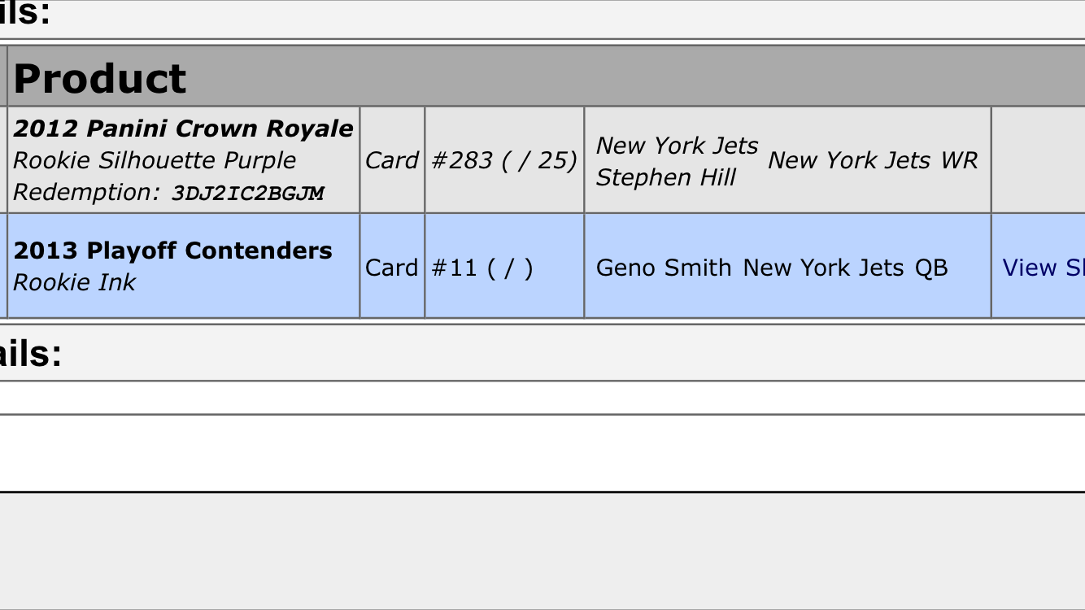Select the Stephen Hill player name

click(x=665, y=177)
